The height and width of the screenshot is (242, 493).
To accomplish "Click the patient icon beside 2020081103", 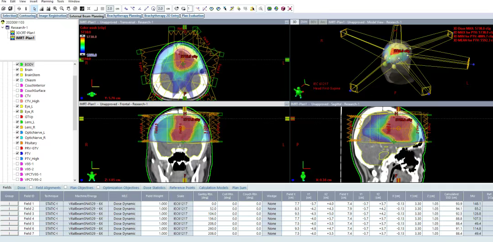I will tap(3, 22).
